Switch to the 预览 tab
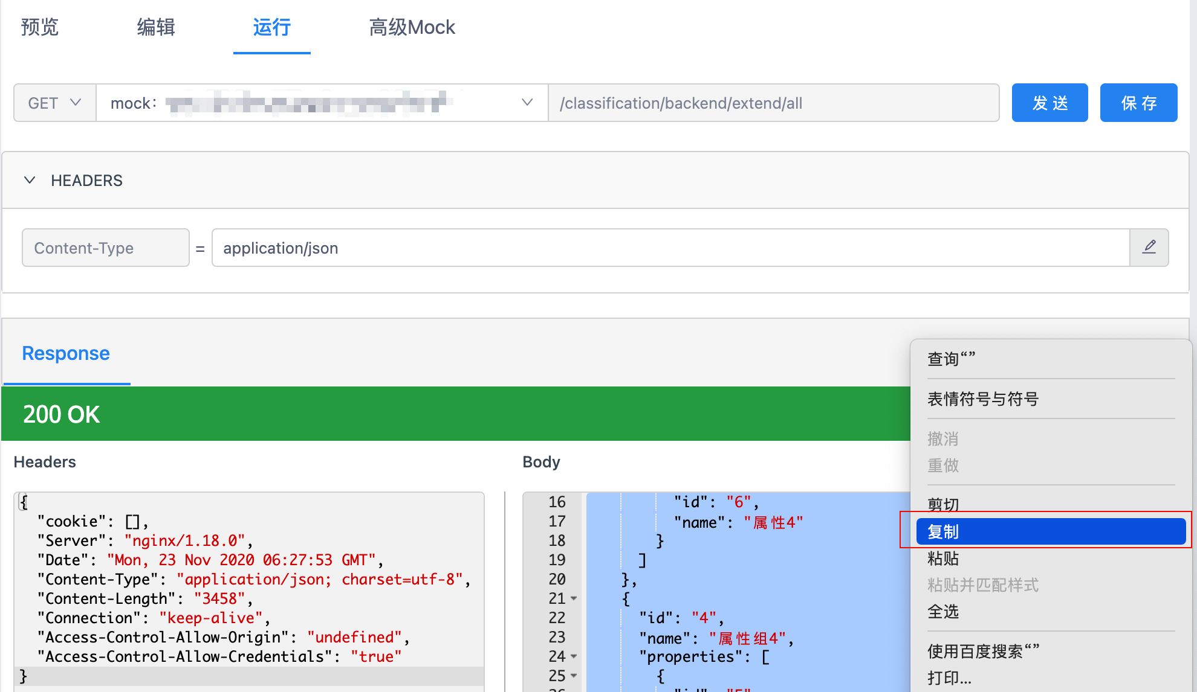 tap(40, 27)
